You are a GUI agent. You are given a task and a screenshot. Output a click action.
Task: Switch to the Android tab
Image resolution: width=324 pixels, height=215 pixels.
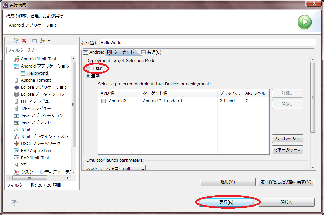[x=94, y=52]
